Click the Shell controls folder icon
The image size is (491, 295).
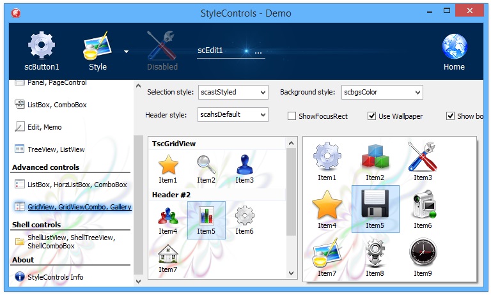point(20,241)
